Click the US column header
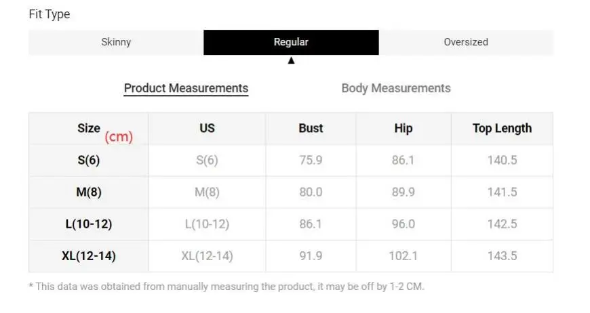The image size is (590, 313). [207, 128]
